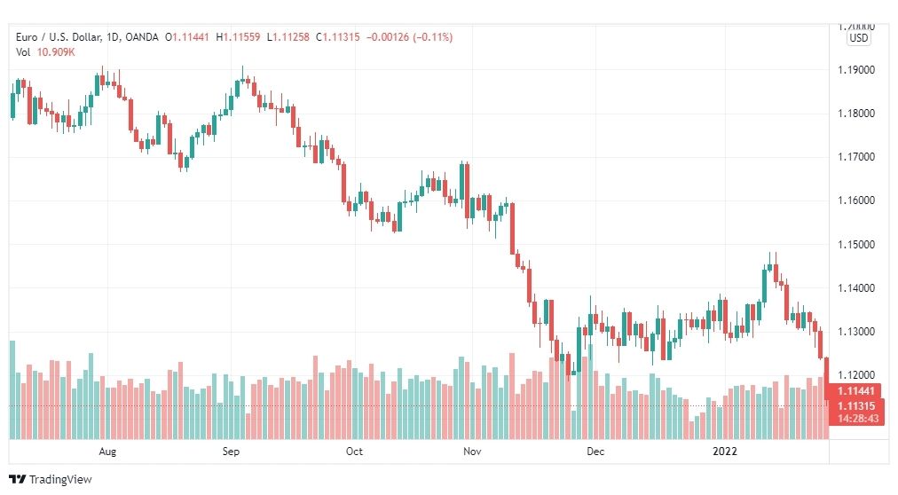
Task: Click the 1.11315 current price label
Action: tap(856, 405)
